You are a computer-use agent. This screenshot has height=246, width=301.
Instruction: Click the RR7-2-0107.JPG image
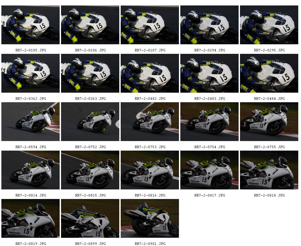(150, 25)
